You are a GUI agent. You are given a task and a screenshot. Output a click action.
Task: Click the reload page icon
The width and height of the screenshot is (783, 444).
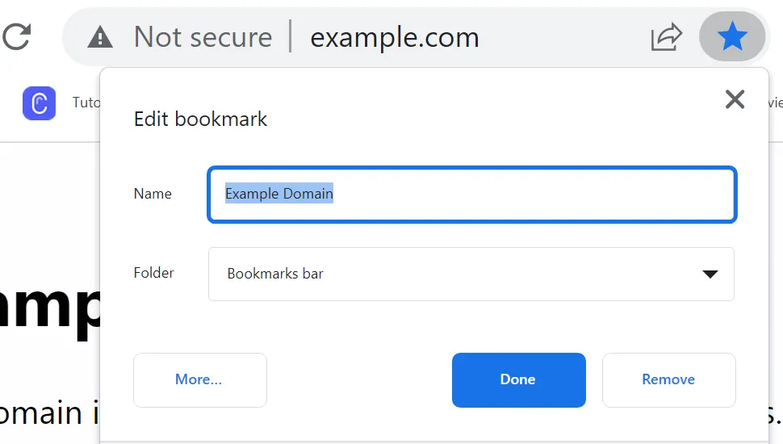pos(16,36)
